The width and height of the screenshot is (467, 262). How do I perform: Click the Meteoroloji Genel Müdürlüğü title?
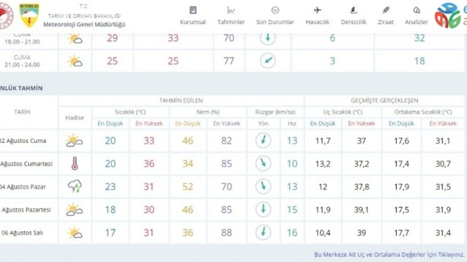pos(84,24)
